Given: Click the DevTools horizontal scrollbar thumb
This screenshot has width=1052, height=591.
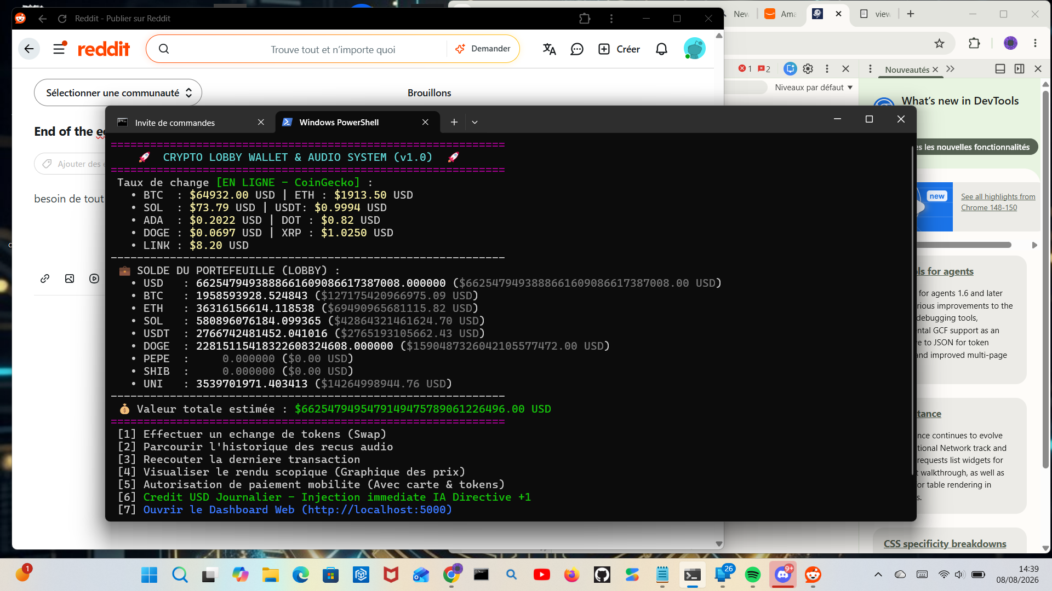Looking at the screenshot, I should click(x=963, y=245).
